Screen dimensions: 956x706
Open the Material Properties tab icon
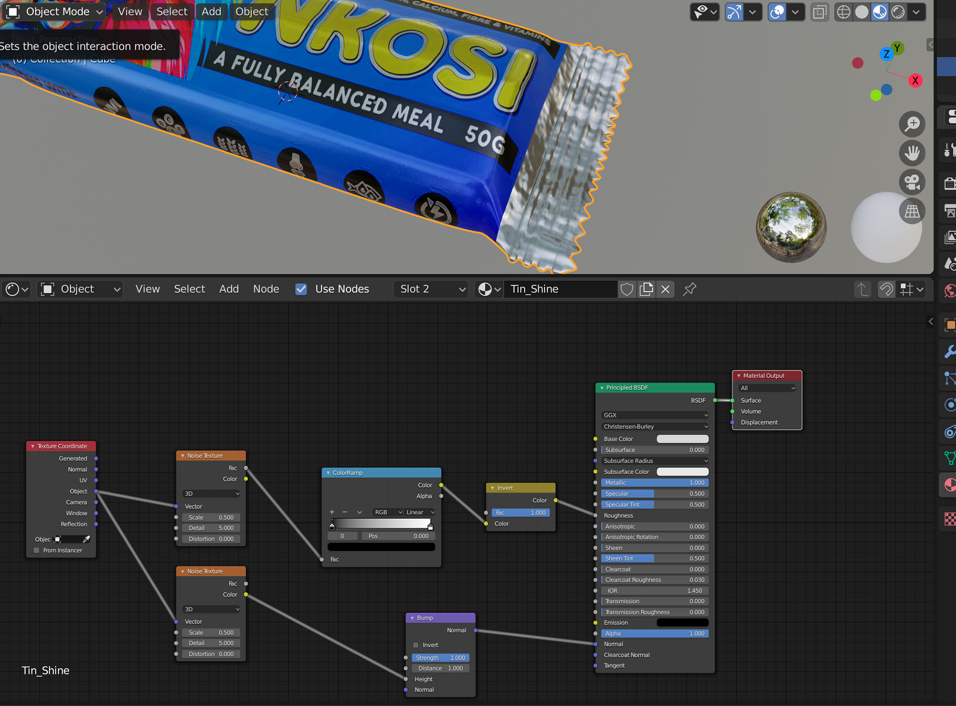pos(950,485)
